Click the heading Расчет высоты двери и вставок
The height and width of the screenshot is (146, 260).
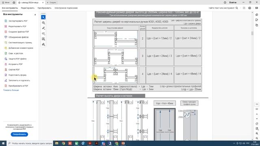114,96
